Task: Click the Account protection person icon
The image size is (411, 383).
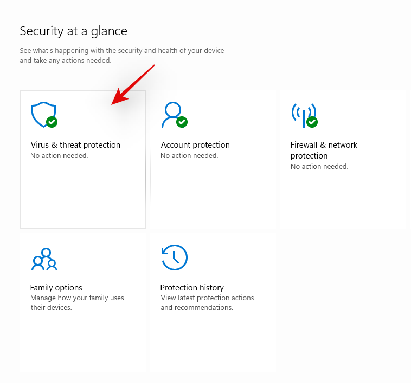Action: pos(172,114)
